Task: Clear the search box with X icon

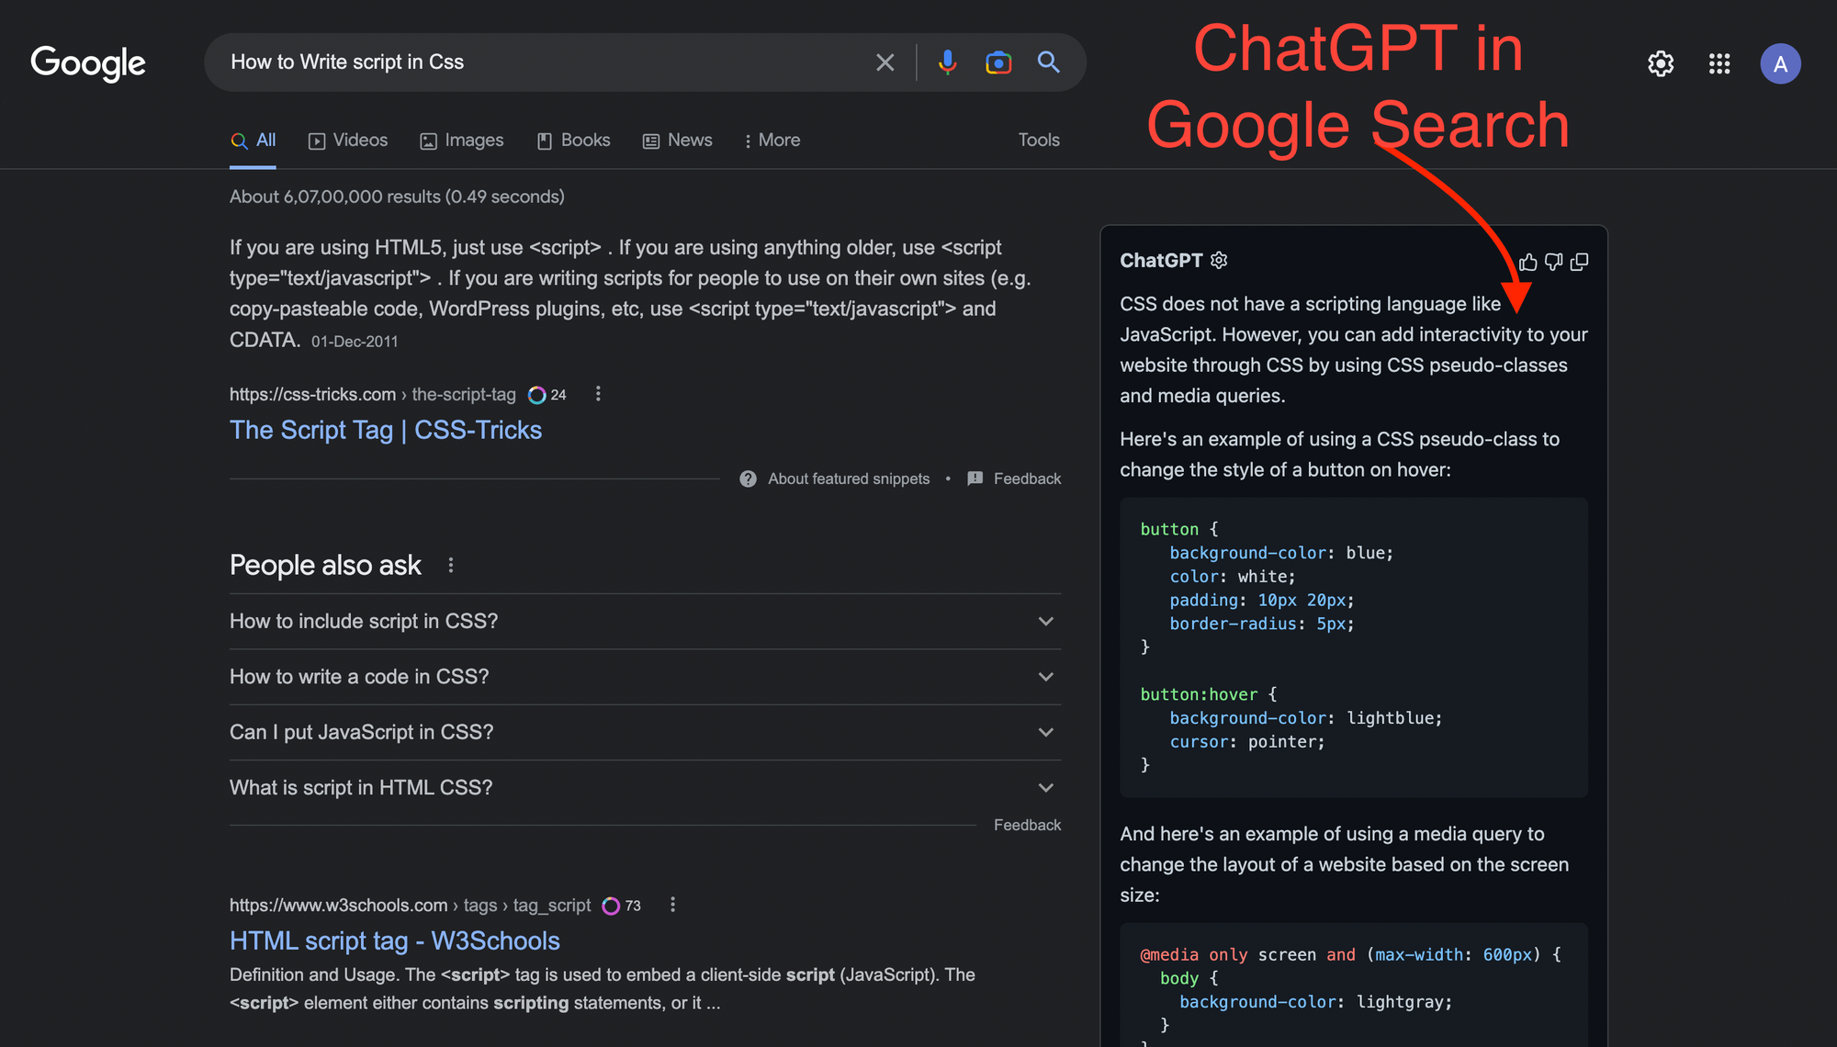Action: 885,62
